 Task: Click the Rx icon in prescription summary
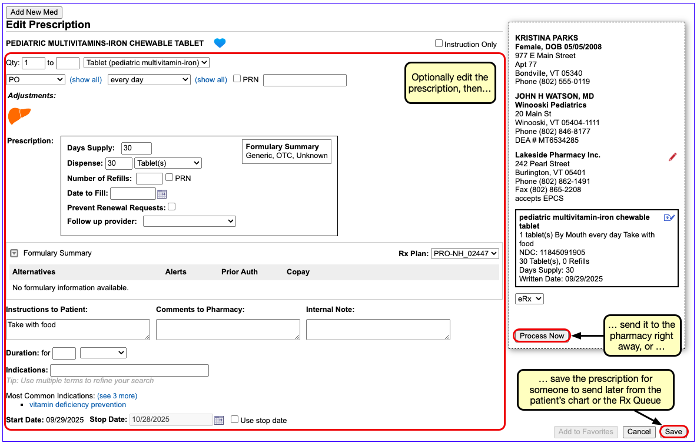pos(669,217)
